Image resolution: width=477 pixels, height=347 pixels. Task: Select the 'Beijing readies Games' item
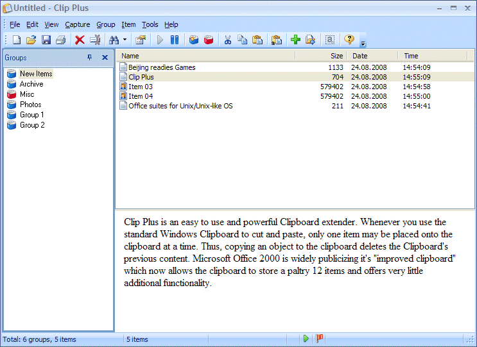(295, 67)
